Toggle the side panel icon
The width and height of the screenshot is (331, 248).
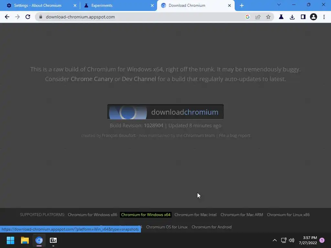click(x=303, y=17)
